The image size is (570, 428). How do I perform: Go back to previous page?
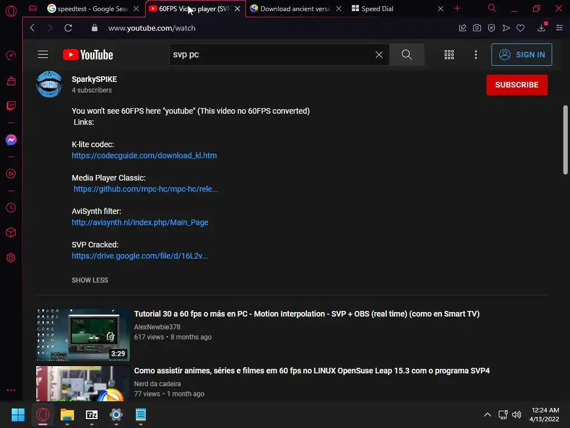(x=32, y=28)
